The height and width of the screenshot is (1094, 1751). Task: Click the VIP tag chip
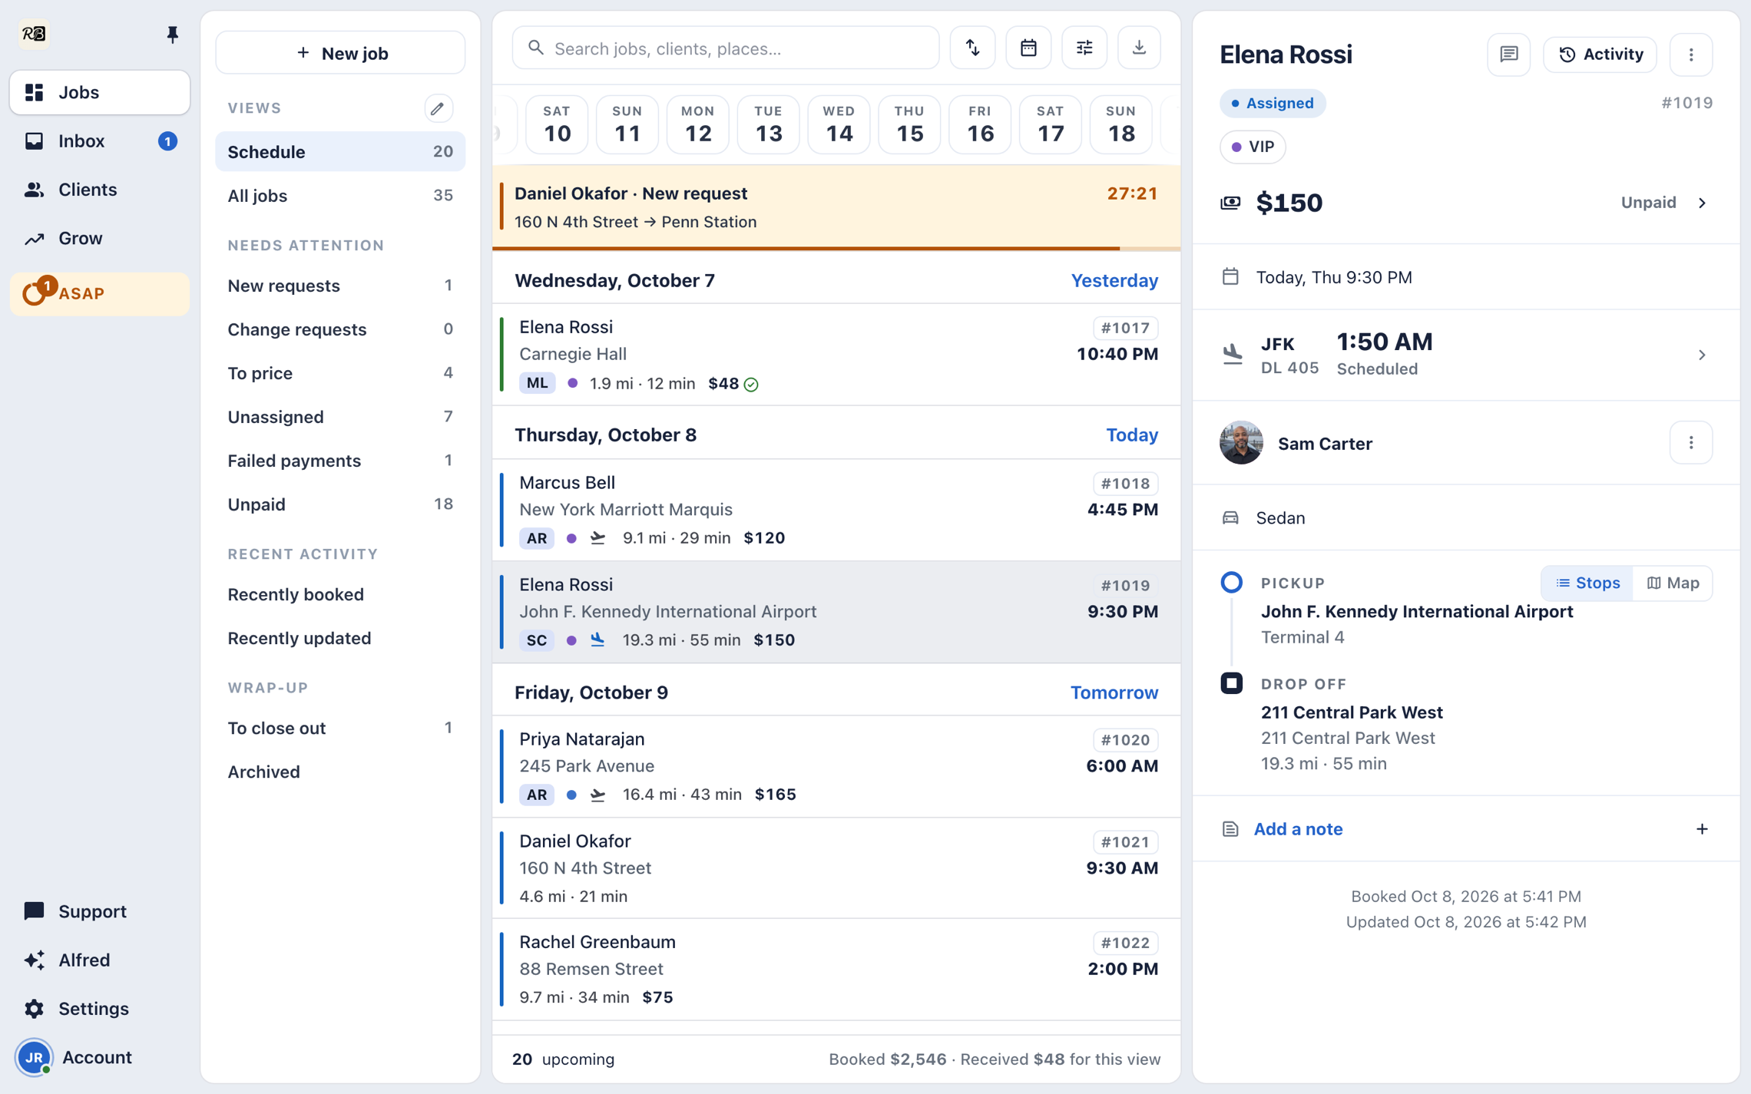pyautogui.click(x=1253, y=147)
